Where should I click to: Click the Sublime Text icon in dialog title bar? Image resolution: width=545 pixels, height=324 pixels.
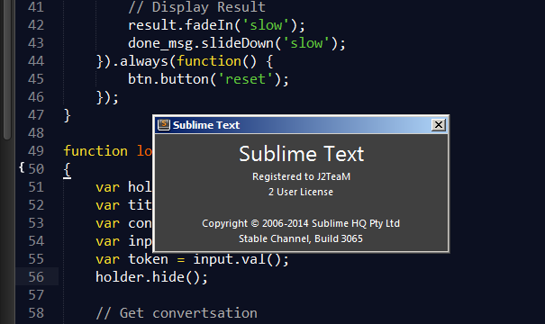coord(164,125)
